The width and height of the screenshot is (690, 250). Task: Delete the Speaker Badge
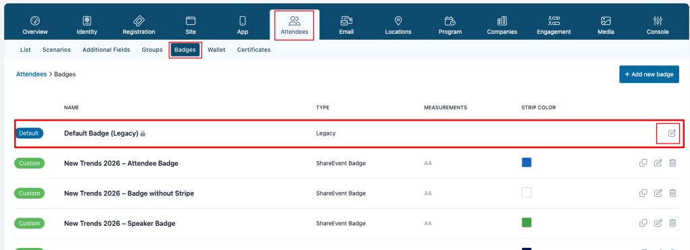click(x=672, y=223)
